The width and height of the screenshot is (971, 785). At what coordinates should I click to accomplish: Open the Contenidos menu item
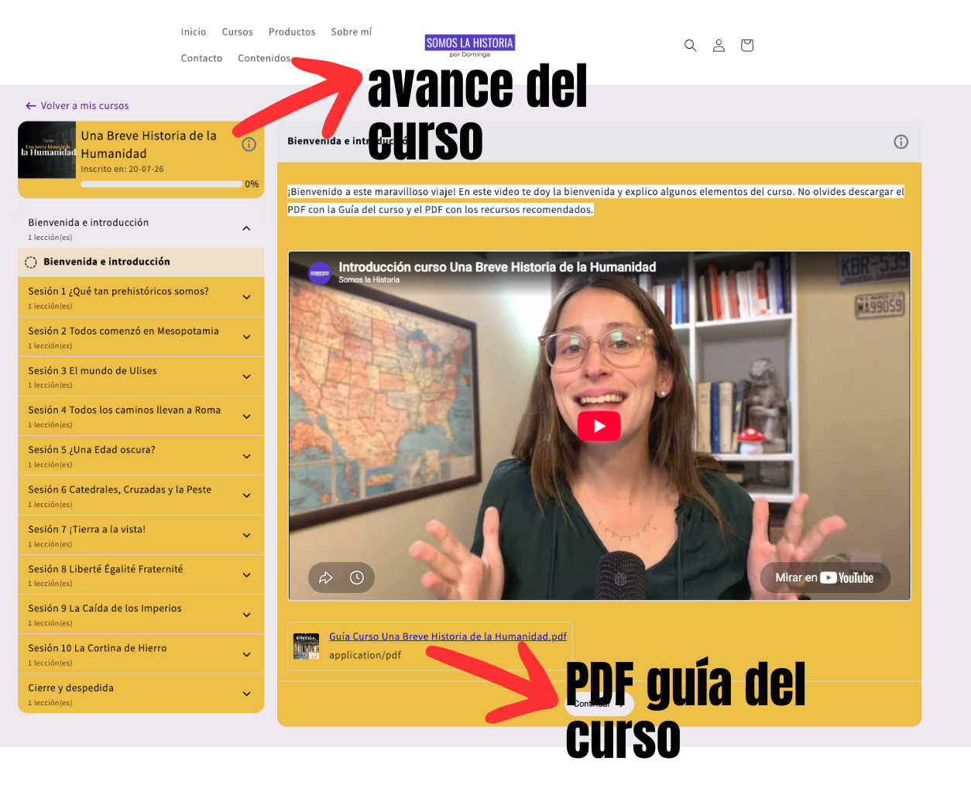264,58
